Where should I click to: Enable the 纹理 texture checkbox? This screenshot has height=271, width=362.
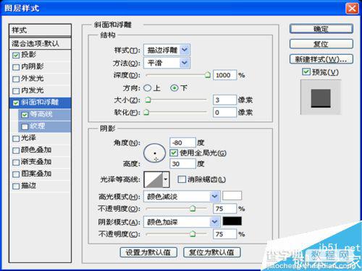point(25,126)
